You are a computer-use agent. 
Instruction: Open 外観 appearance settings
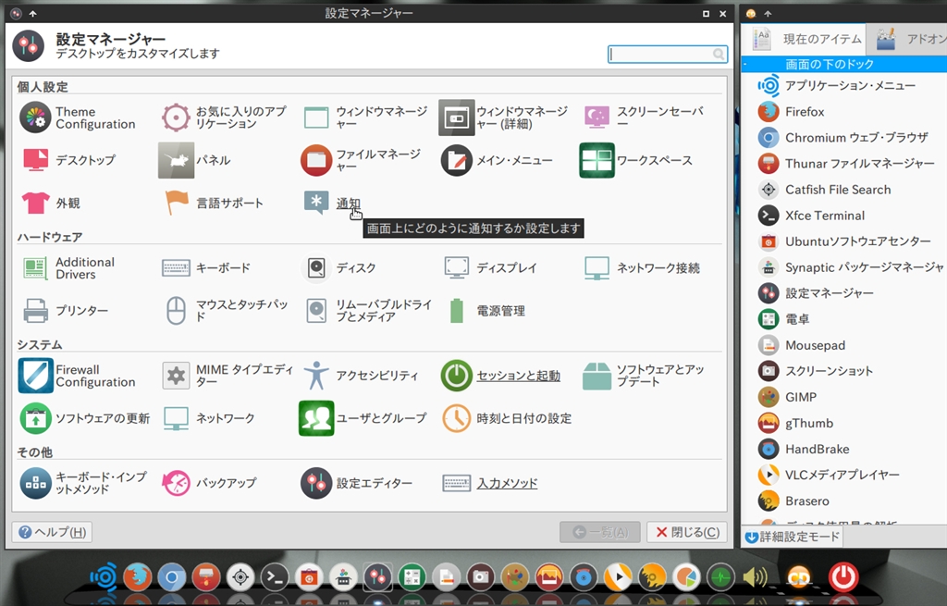coord(50,203)
